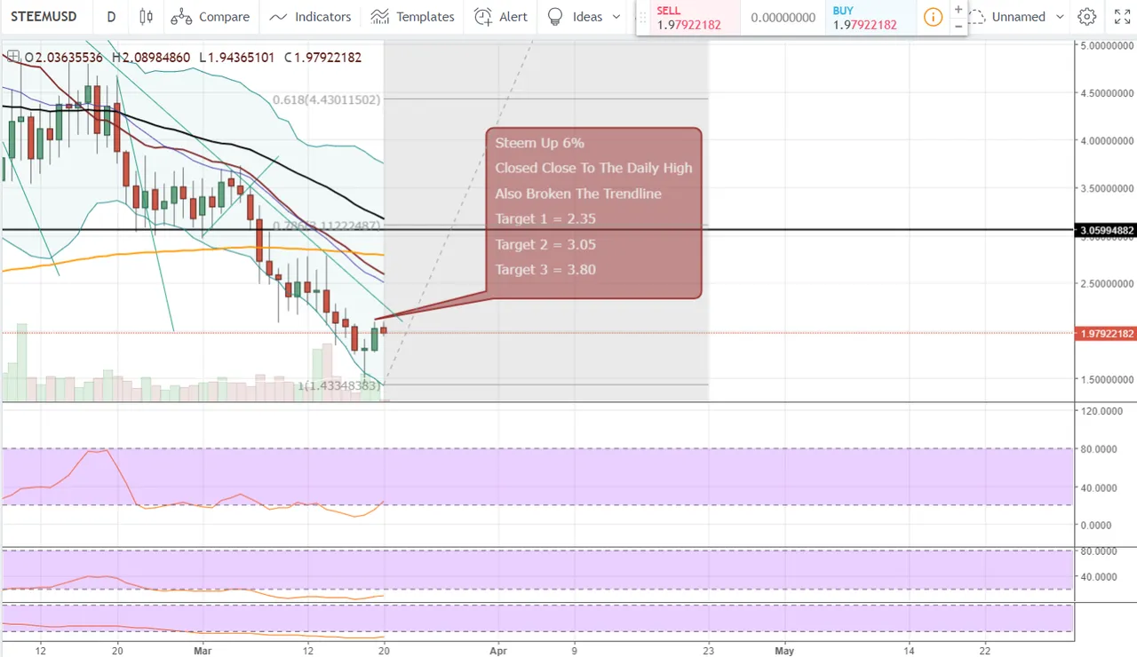
Task: Click the open value O2.03635536 in legend
Action: click(63, 57)
